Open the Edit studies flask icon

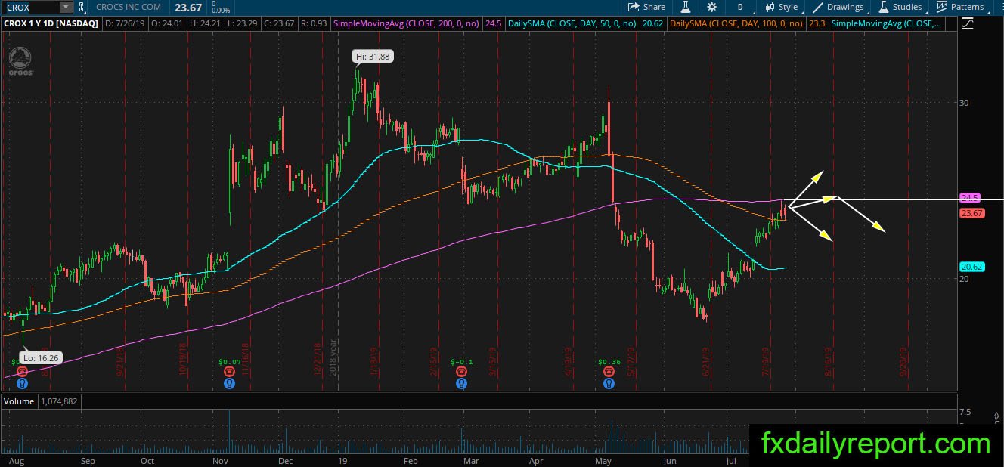pyautogui.click(x=686, y=7)
